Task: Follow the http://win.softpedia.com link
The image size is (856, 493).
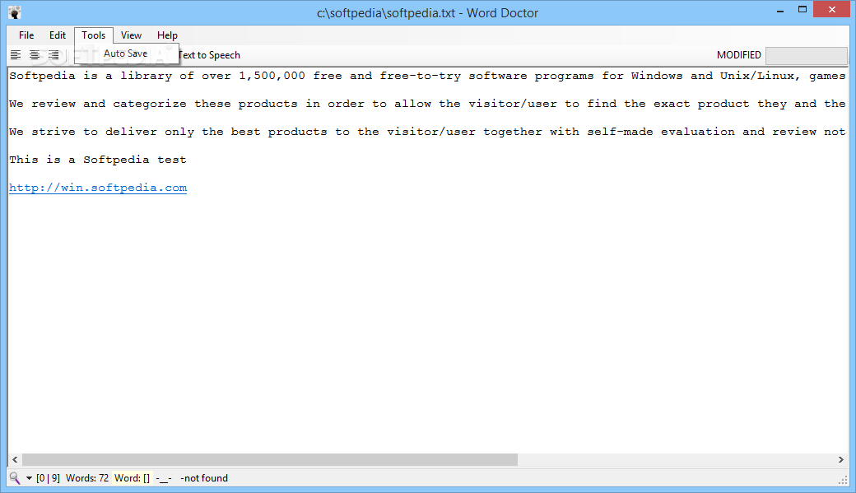Action: point(98,188)
